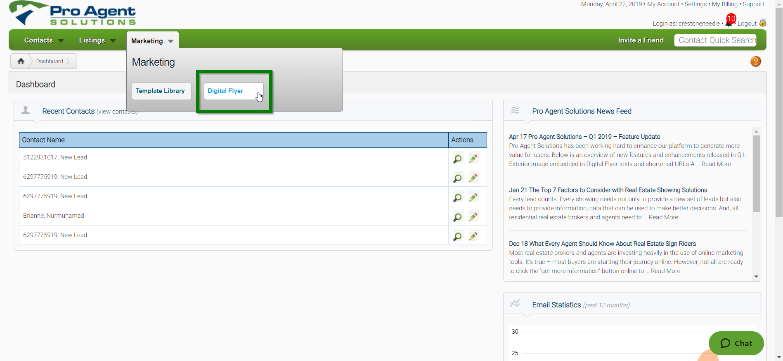Click news feed scroll up arrow
783x361 pixels.
tap(756, 131)
